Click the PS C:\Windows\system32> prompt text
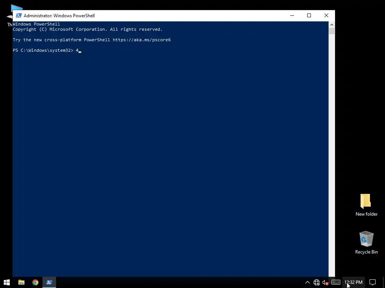The width and height of the screenshot is (385, 288). point(43,50)
